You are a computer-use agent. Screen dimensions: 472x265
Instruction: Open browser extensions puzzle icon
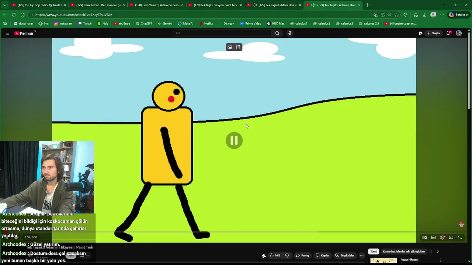[406, 15]
